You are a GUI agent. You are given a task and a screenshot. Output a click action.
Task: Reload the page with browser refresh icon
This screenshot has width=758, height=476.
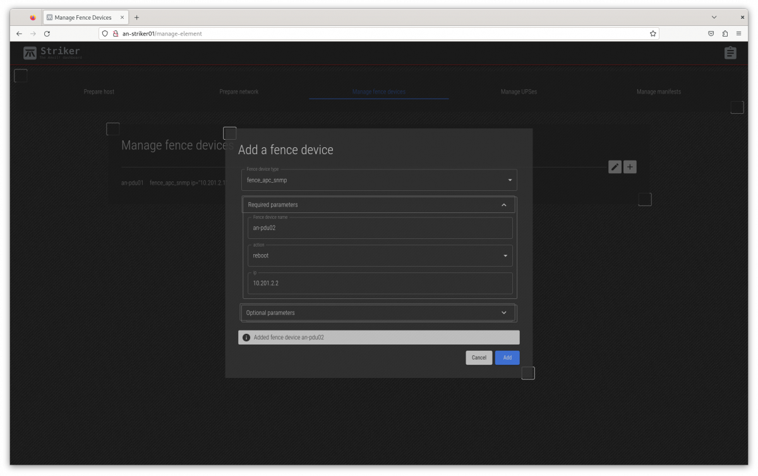47,34
